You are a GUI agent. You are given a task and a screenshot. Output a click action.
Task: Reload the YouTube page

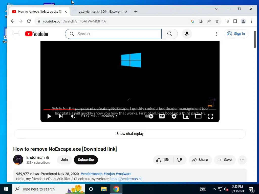tap(29, 21)
